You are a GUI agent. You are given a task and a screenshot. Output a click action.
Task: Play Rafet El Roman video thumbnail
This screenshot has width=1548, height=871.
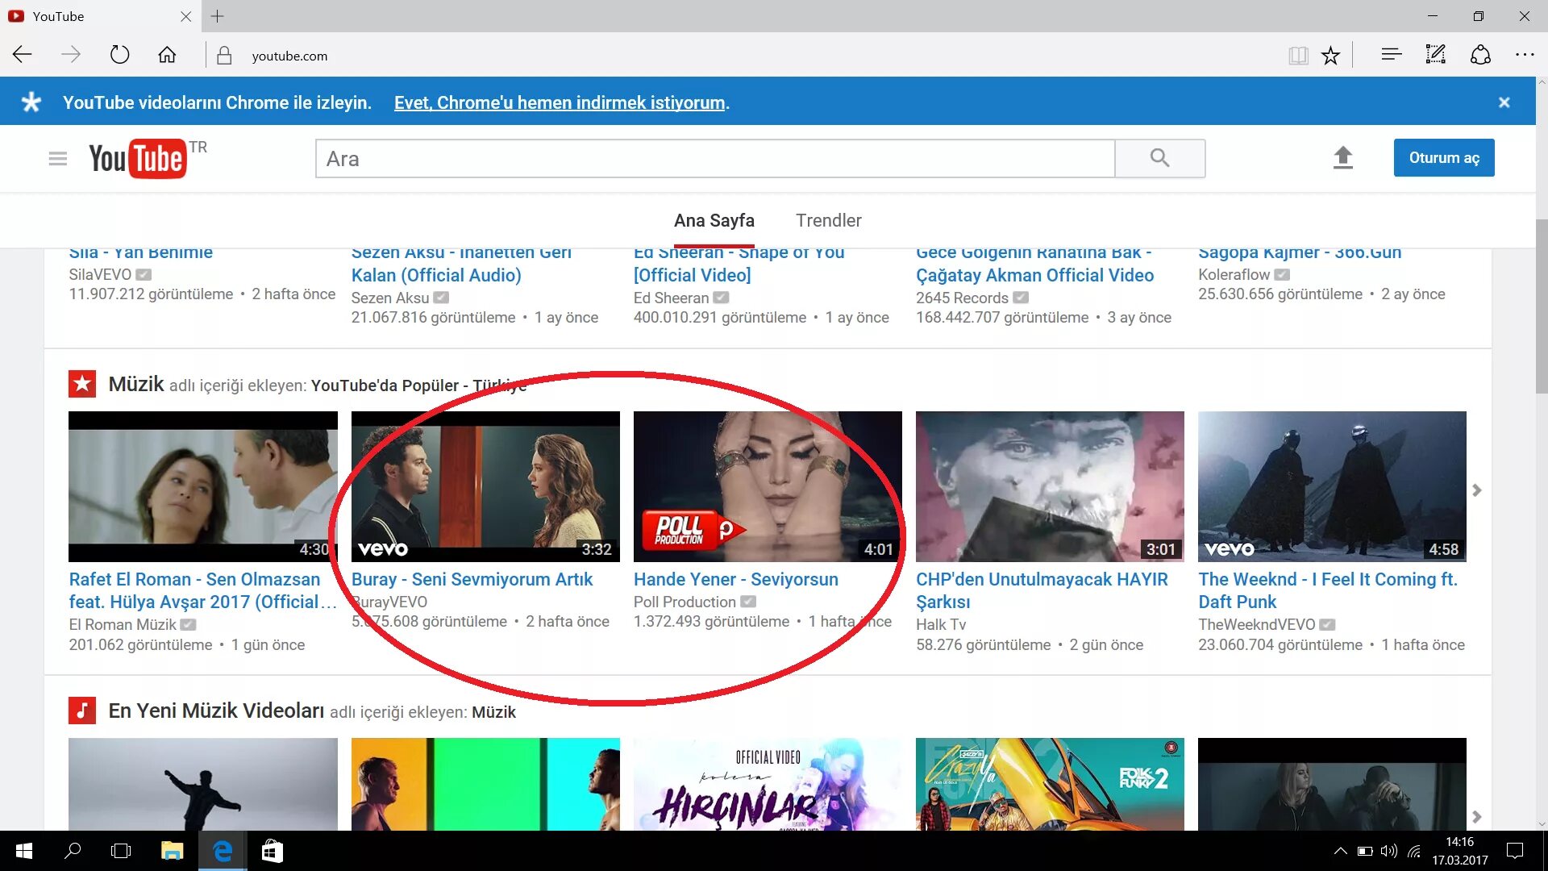point(203,486)
